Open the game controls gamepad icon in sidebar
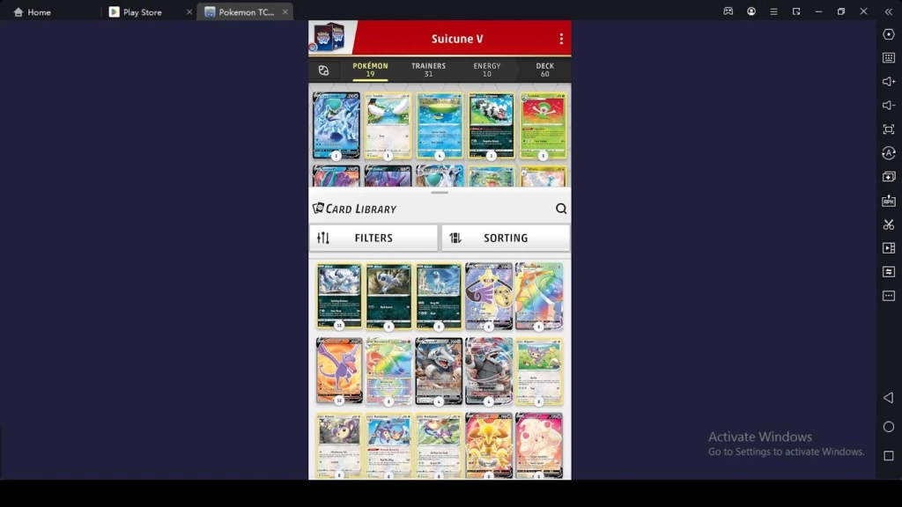 click(889, 34)
